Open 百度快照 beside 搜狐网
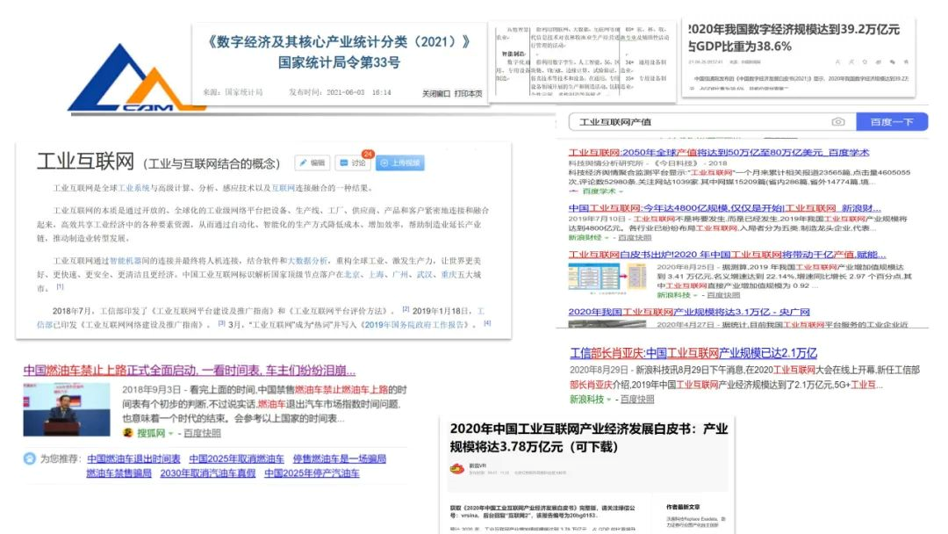 coord(202,433)
